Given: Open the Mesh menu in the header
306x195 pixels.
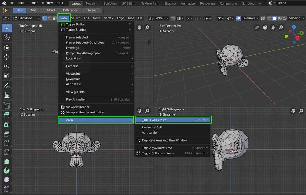Looking at the screenshot, I should click(x=96, y=18).
